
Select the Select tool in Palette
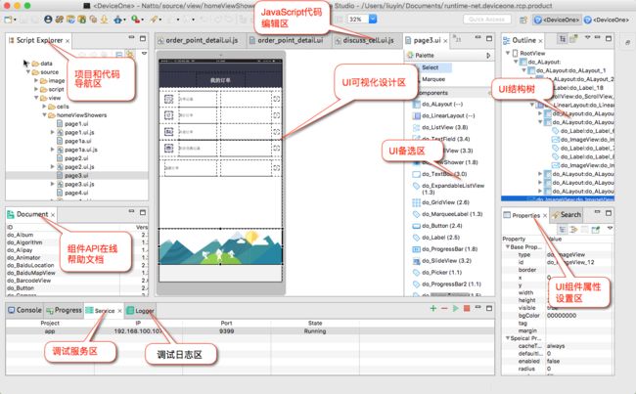(430, 67)
